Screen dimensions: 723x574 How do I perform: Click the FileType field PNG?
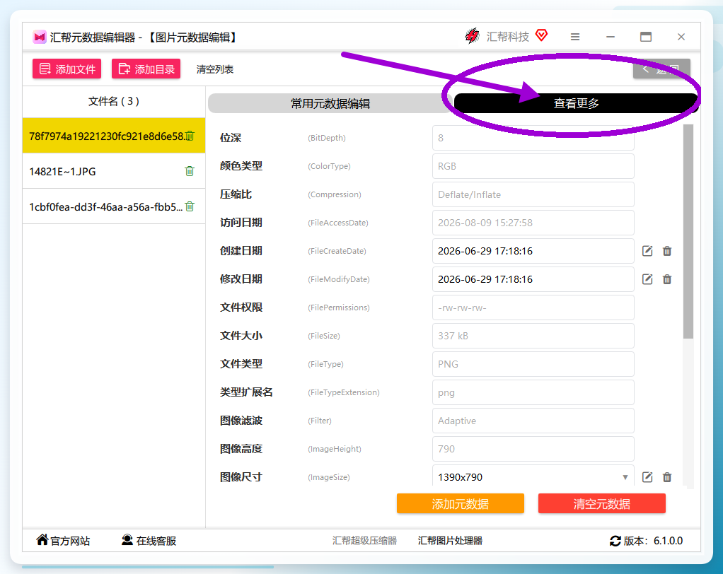click(533, 364)
